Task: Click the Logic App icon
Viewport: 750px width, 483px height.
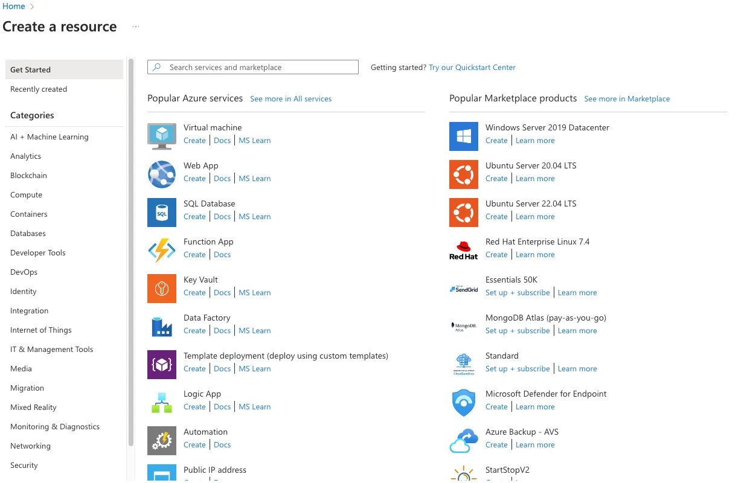Action: 162,403
